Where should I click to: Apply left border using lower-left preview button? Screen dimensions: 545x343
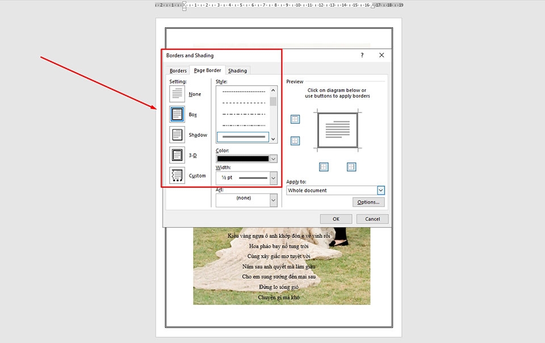[x=295, y=140]
